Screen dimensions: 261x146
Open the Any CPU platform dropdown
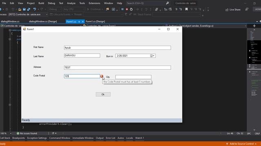pos(74,9)
